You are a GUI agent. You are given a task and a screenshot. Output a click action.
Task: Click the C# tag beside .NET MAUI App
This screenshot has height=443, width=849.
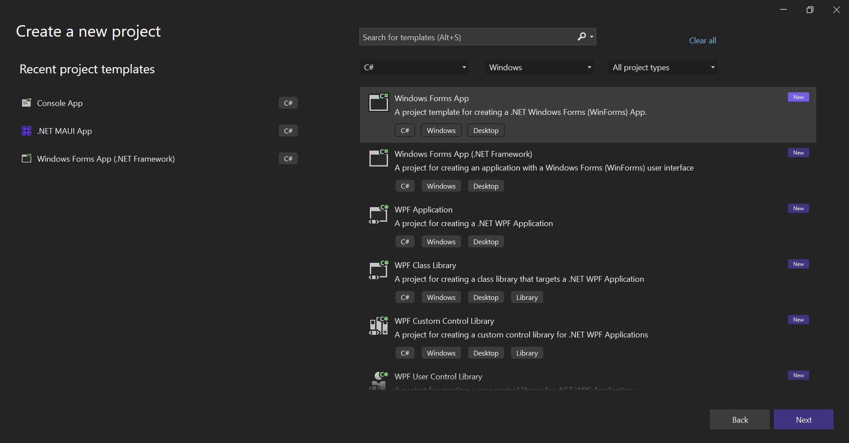(288, 131)
